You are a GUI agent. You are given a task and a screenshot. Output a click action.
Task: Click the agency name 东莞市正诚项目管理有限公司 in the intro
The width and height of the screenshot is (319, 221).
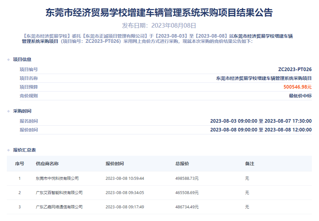pos(115,36)
